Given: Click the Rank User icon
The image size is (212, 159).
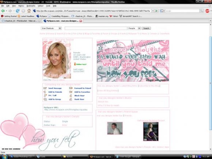Looking at the screenshot, I should pyautogui.click(x=71, y=99).
